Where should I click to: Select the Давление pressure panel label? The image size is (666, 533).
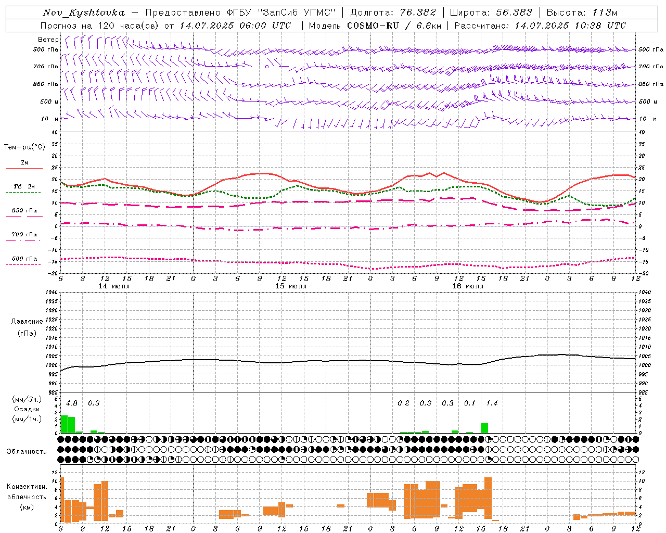[27, 322]
